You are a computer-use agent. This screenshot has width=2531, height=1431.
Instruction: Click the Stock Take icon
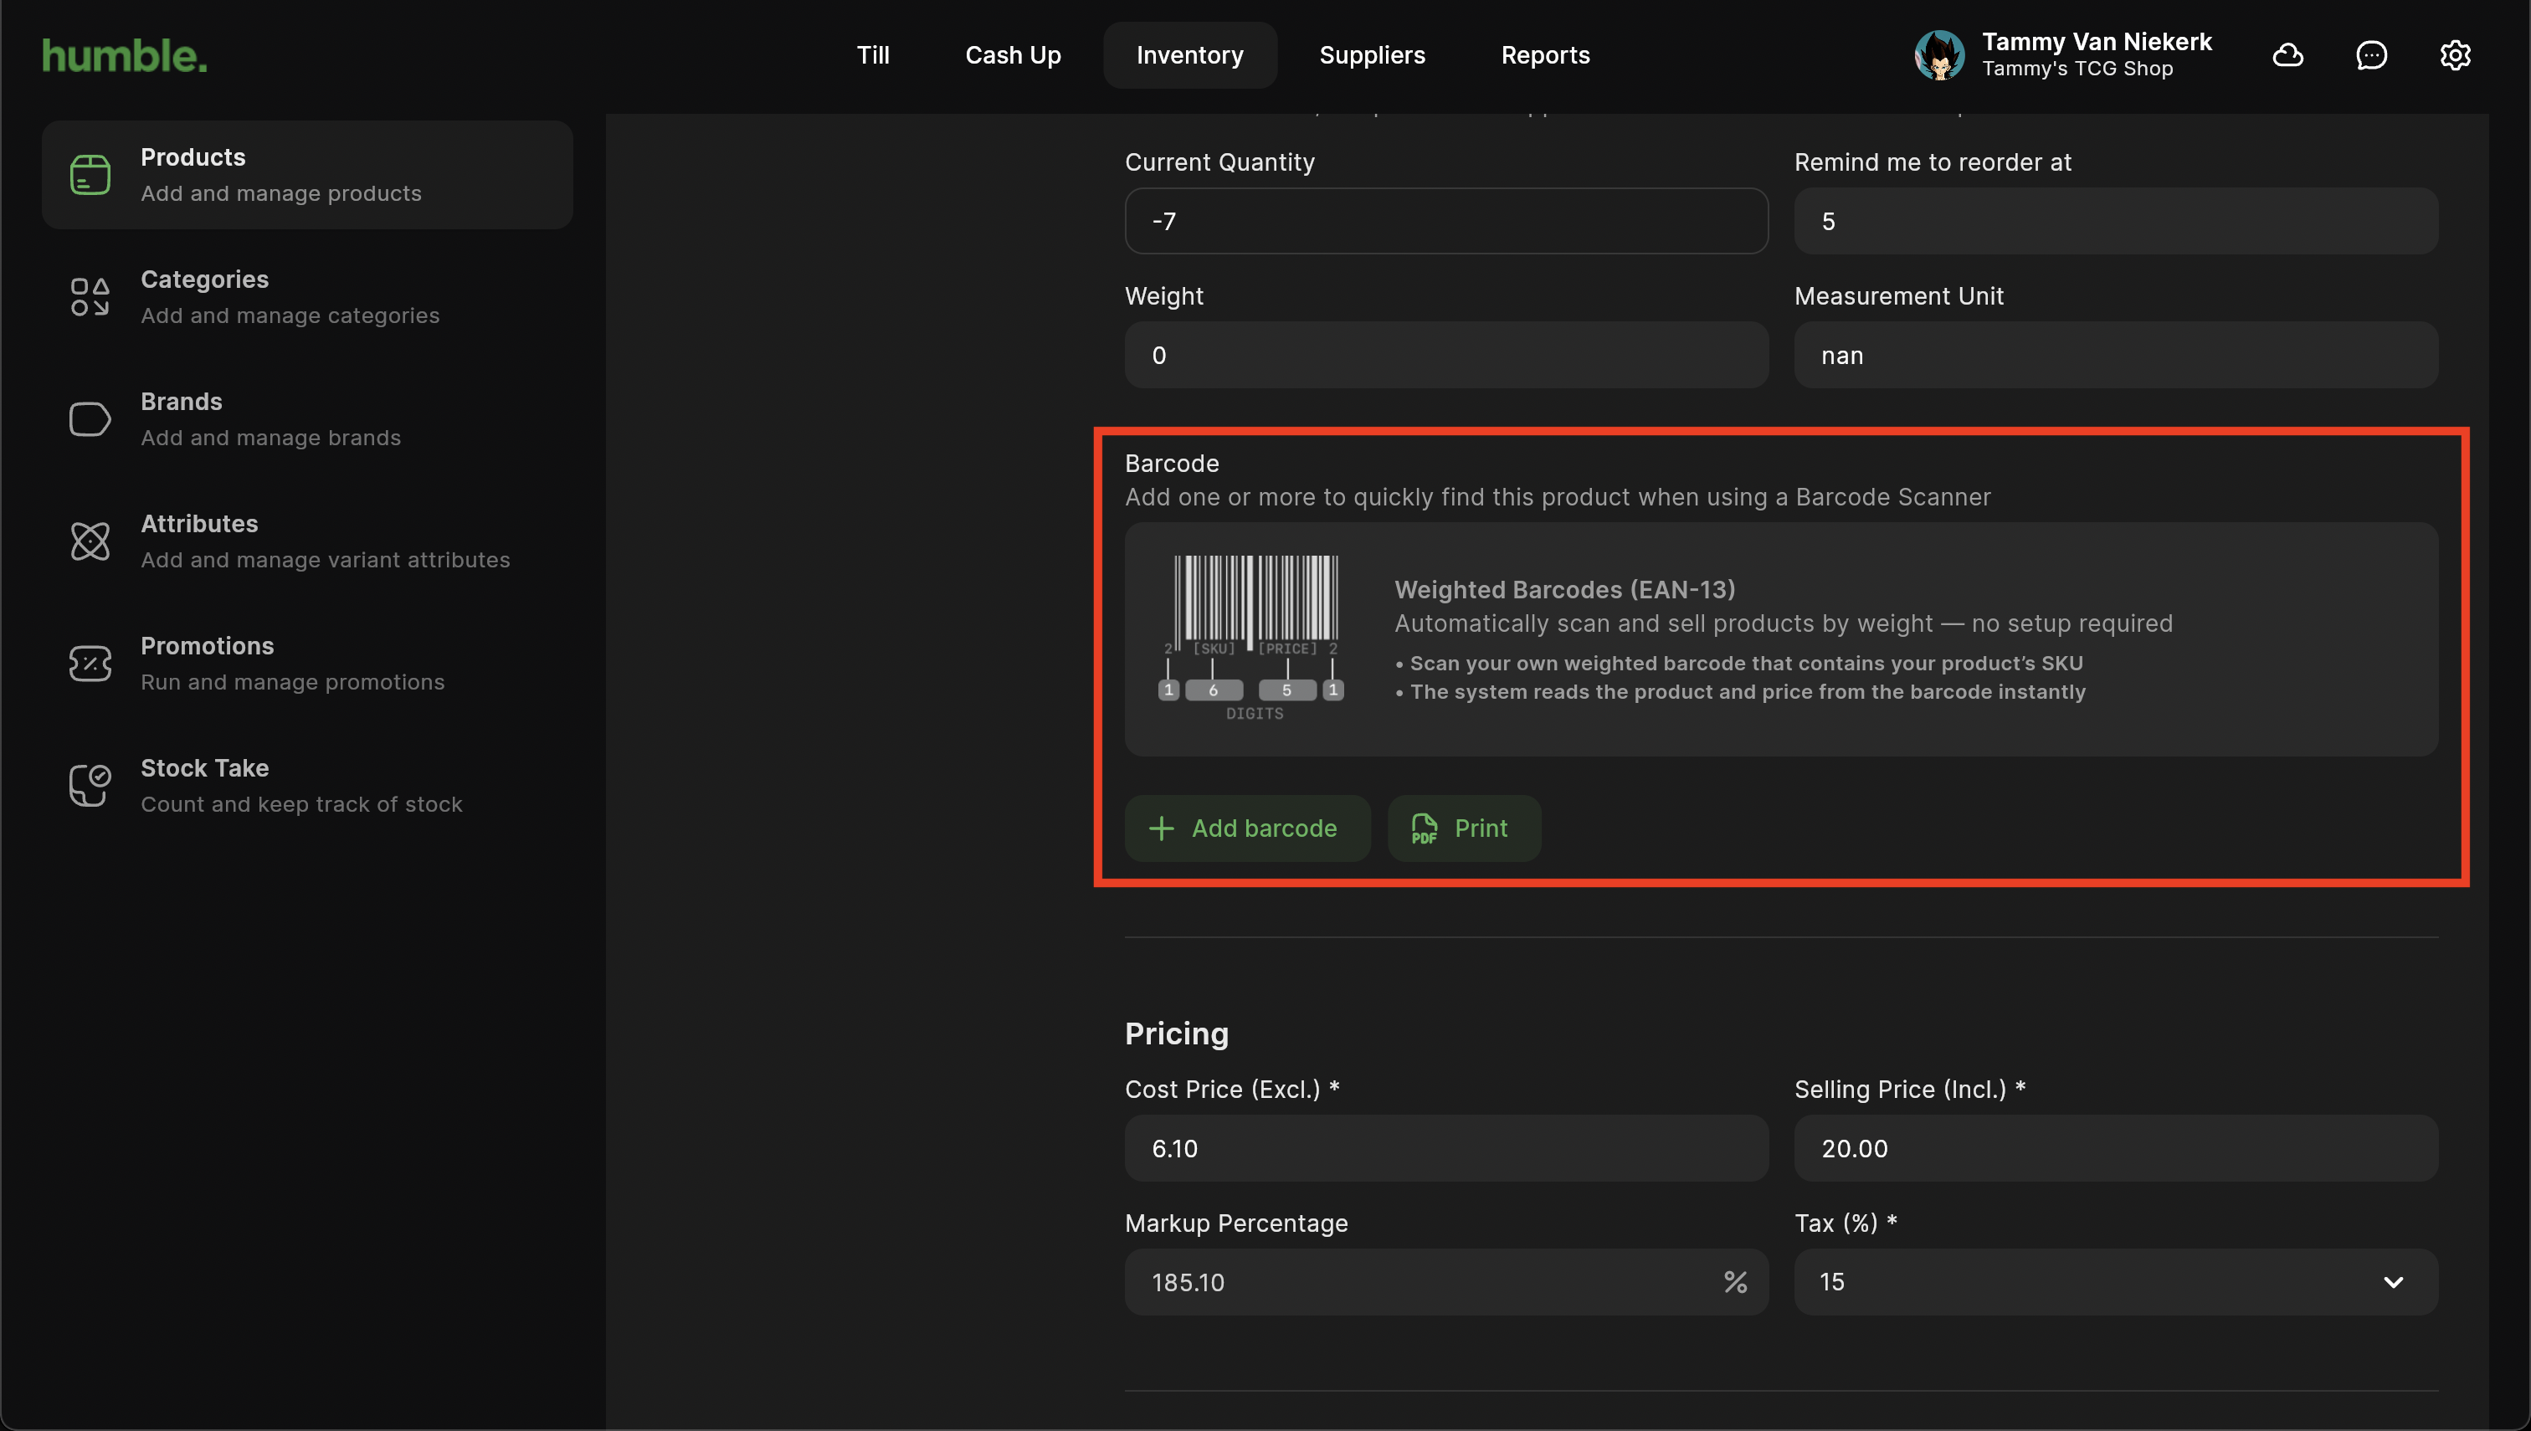(x=90, y=785)
